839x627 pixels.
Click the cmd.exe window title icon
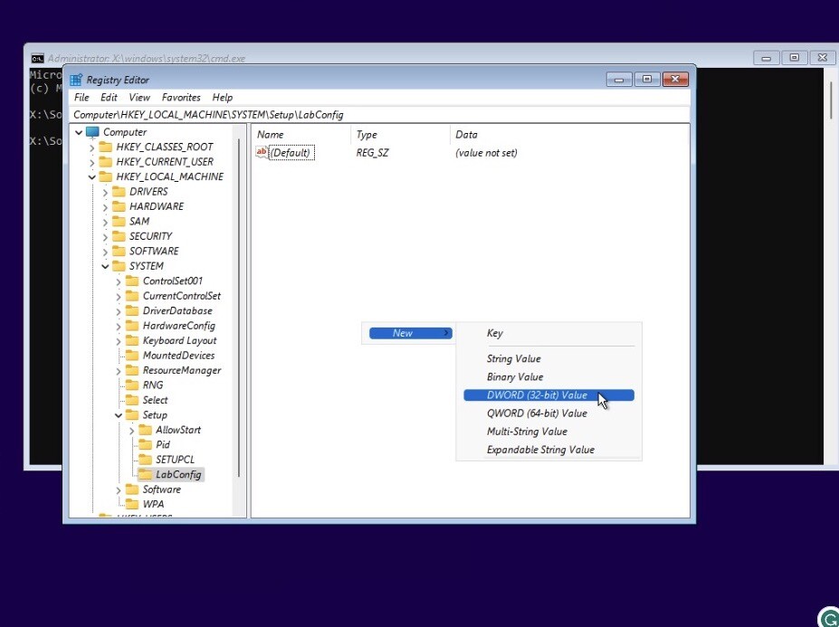(x=37, y=58)
